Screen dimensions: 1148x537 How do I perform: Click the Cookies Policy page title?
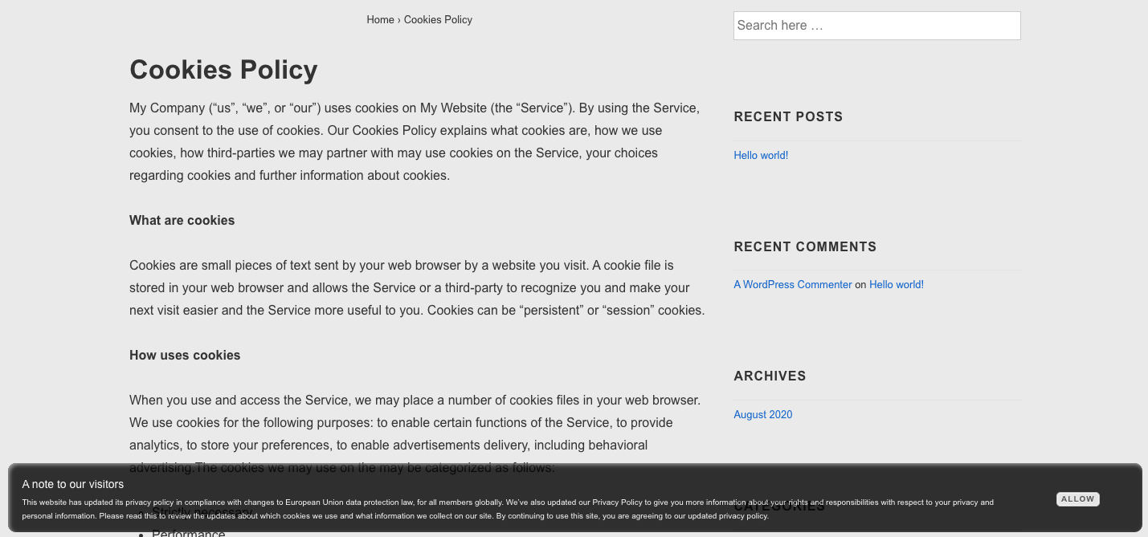[223, 70]
